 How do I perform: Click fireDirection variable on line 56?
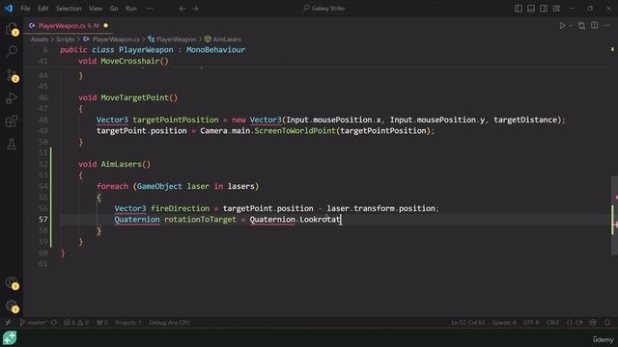pyautogui.click(x=181, y=208)
